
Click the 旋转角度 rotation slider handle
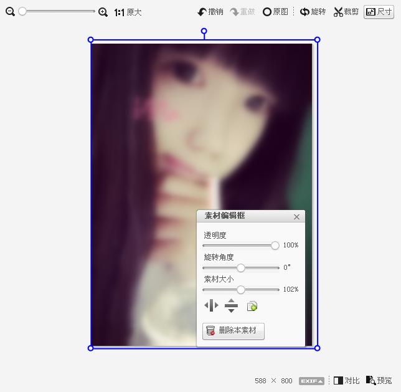240,268
